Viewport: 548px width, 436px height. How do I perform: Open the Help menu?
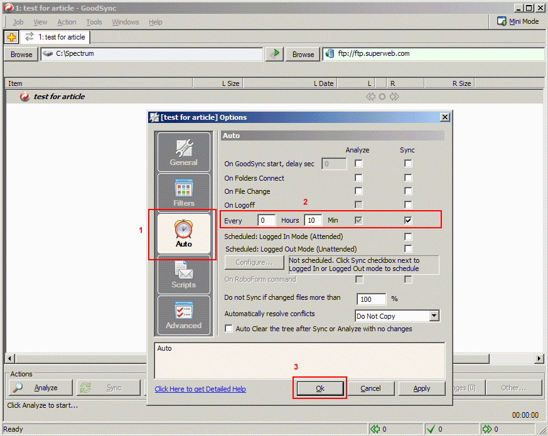click(156, 22)
